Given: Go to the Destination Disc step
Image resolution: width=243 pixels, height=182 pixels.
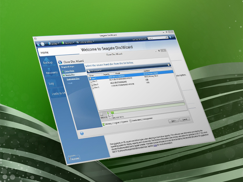Looking at the screenshot, I should click(73, 79).
